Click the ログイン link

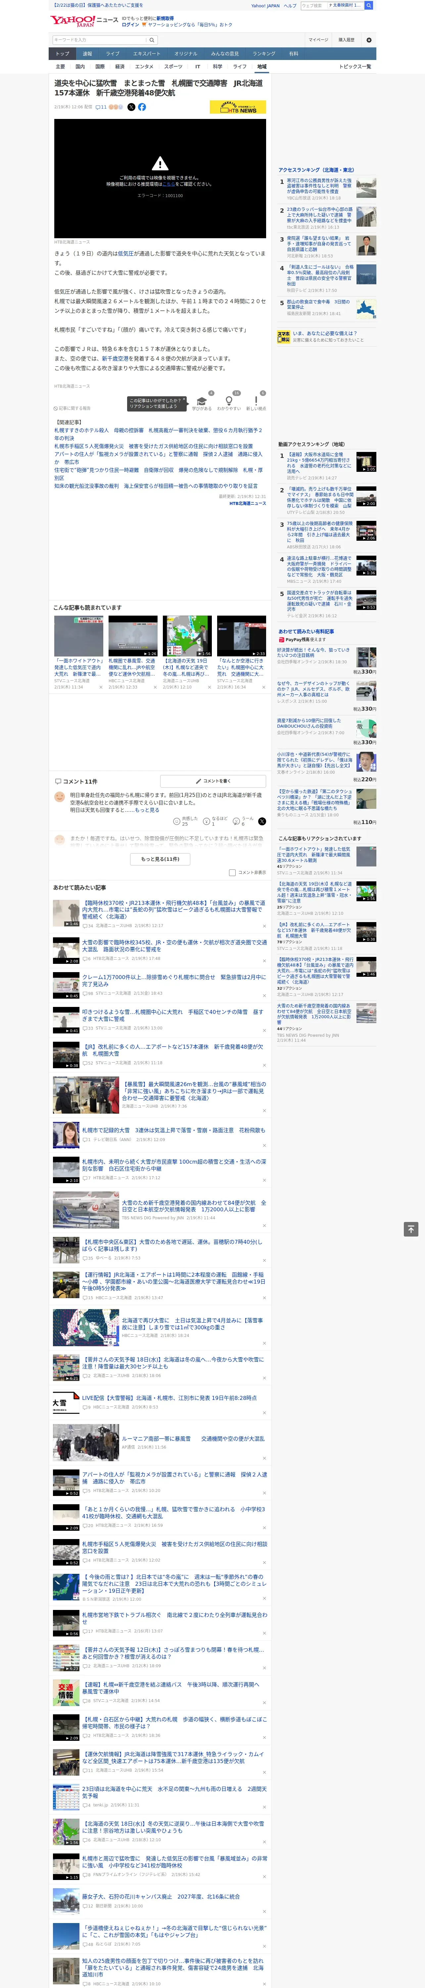point(130,25)
